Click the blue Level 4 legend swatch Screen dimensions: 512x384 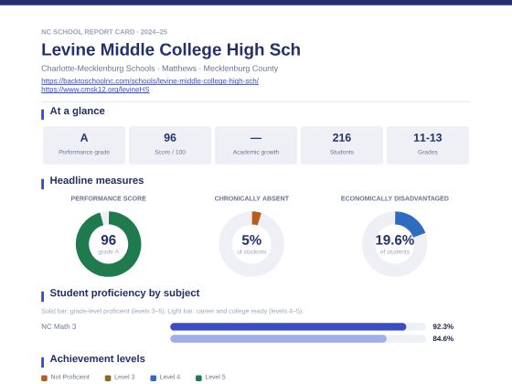pyautogui.click(x=154, y=378)
